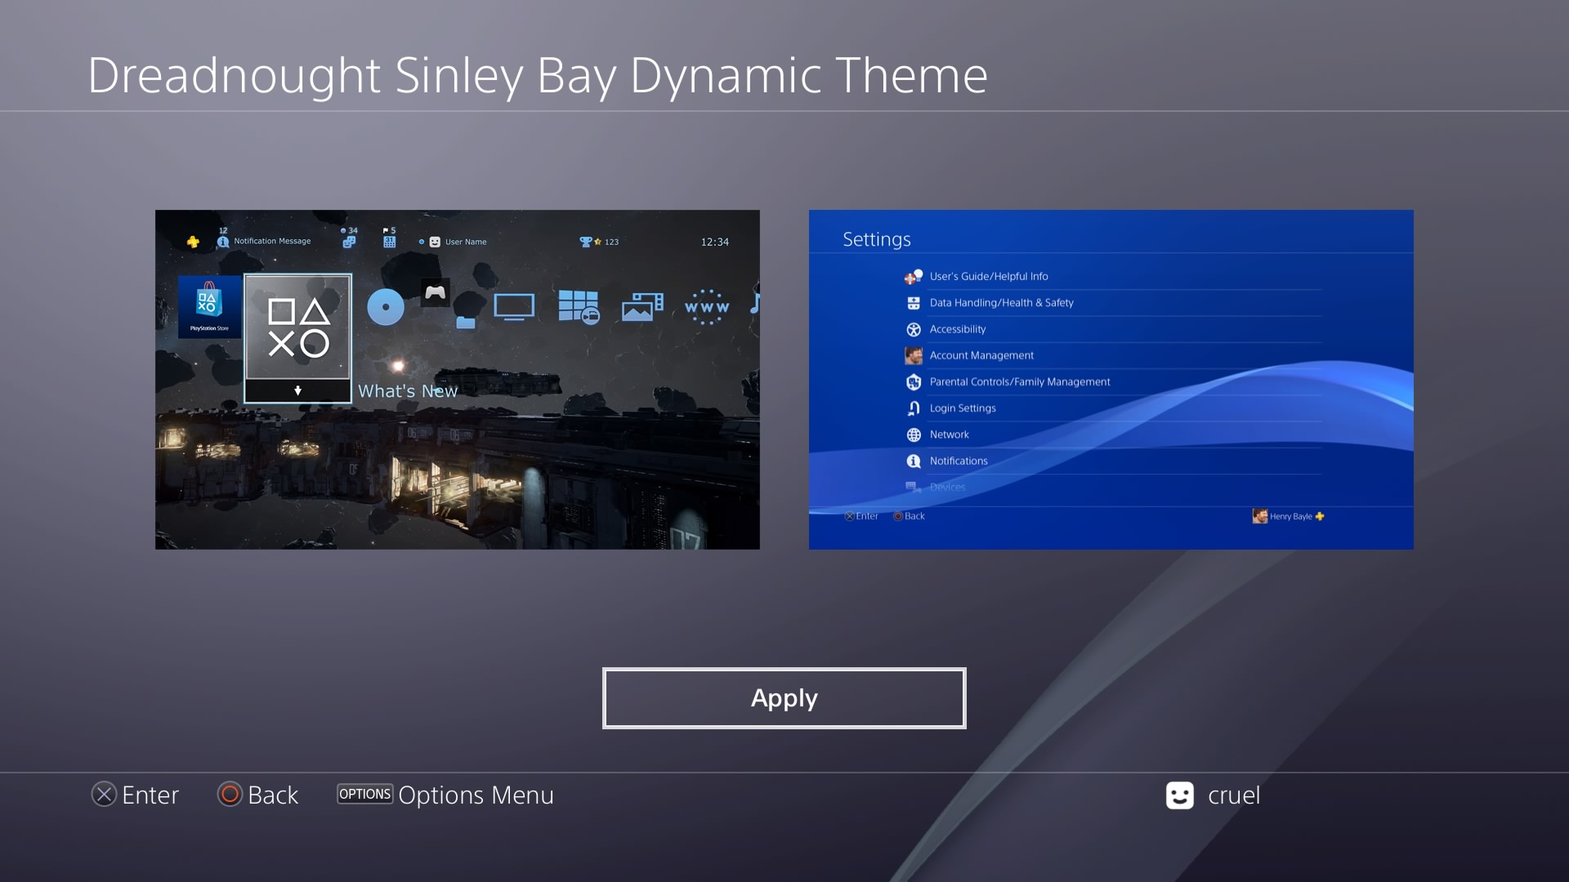The image size is (1569, 882).
Task: Choose Network in the Settings list
Action: 949,434
